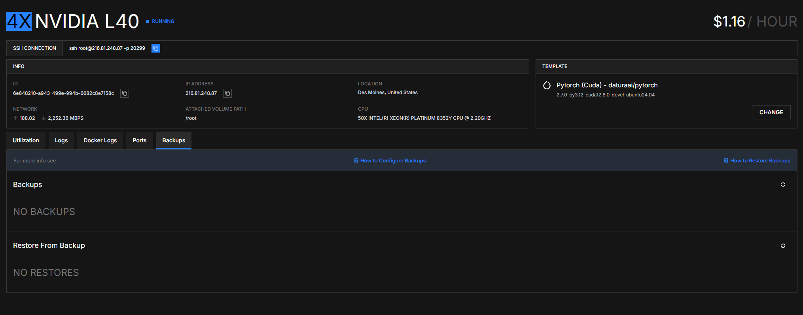
Task: Copy the SSH connection command
Action: 156,48
